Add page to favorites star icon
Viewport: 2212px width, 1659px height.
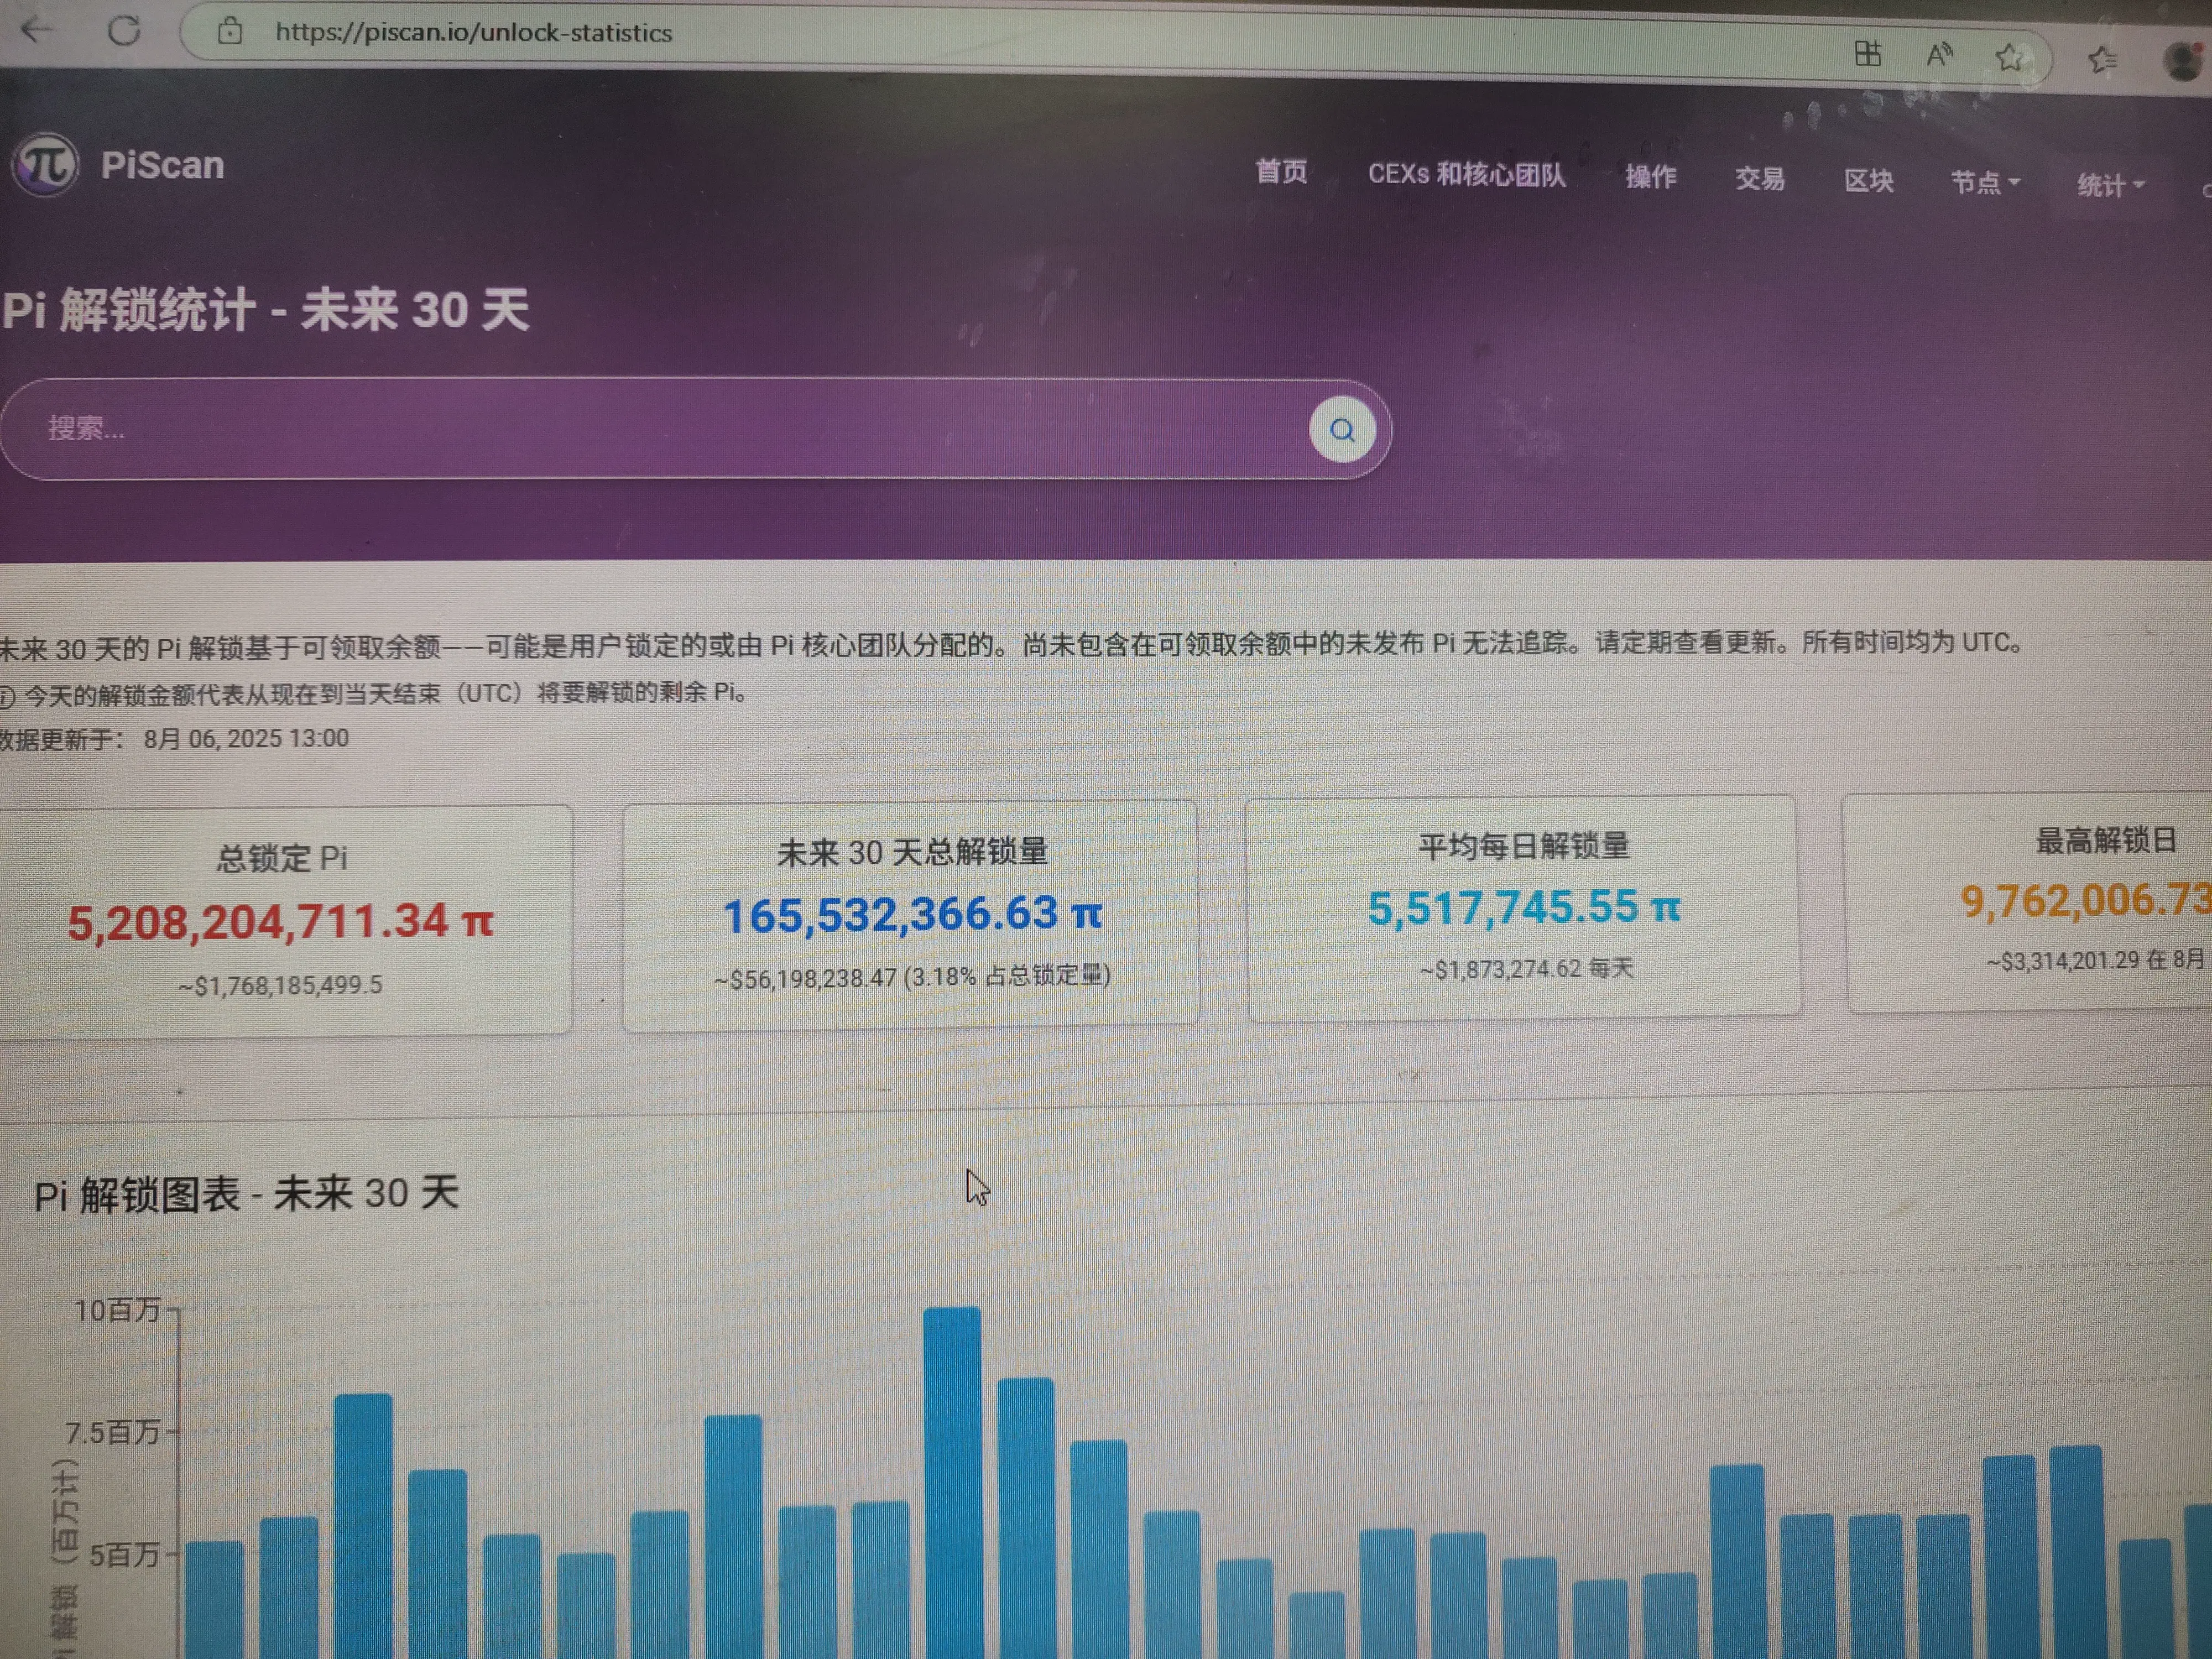pyautogui.click(x=2010, y=58)
